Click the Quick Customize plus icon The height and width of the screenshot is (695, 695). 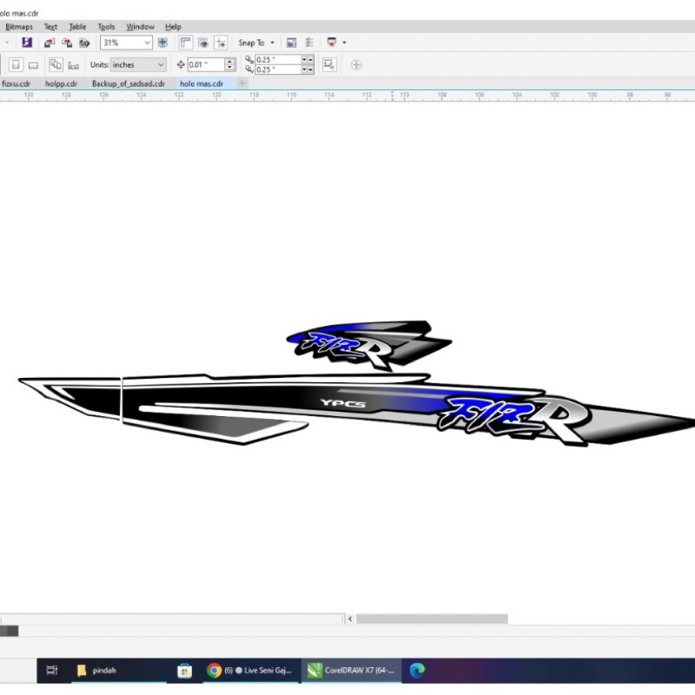(356, 64)
